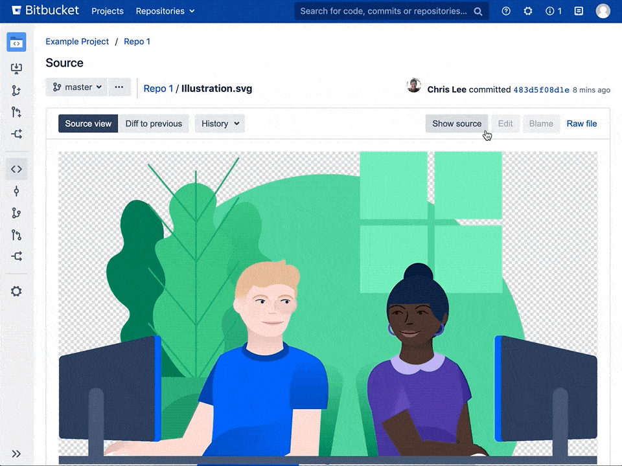
Task: Open the Repositories dropdown menu
Action: (165, 11)
